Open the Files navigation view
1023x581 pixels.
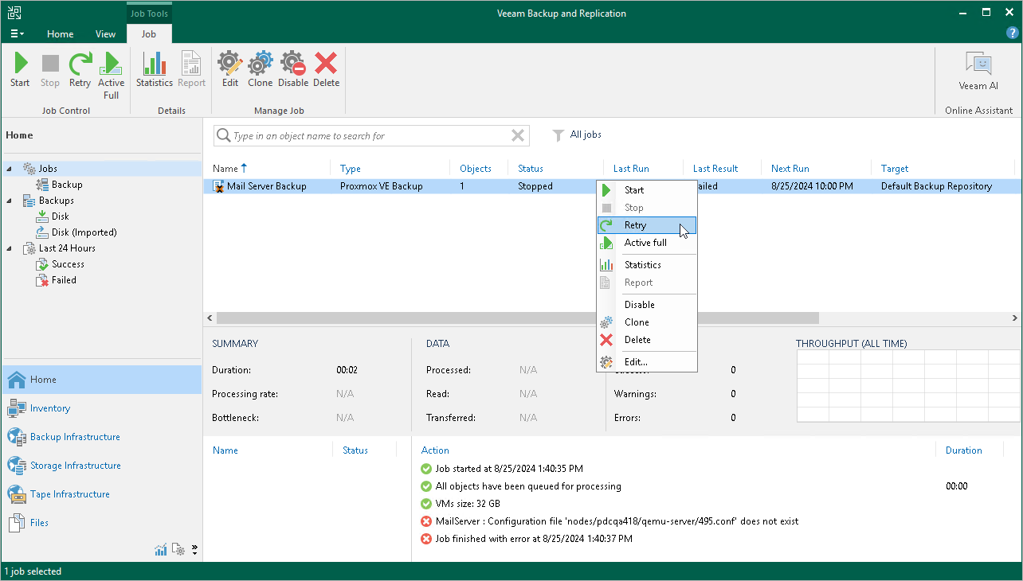click(x=102, y=523)
